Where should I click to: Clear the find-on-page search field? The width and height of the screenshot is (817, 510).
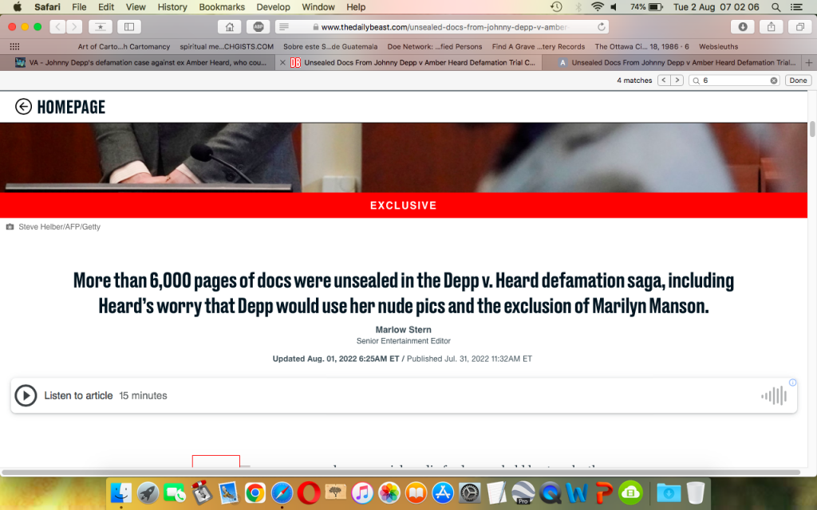(x=773, y=80)
